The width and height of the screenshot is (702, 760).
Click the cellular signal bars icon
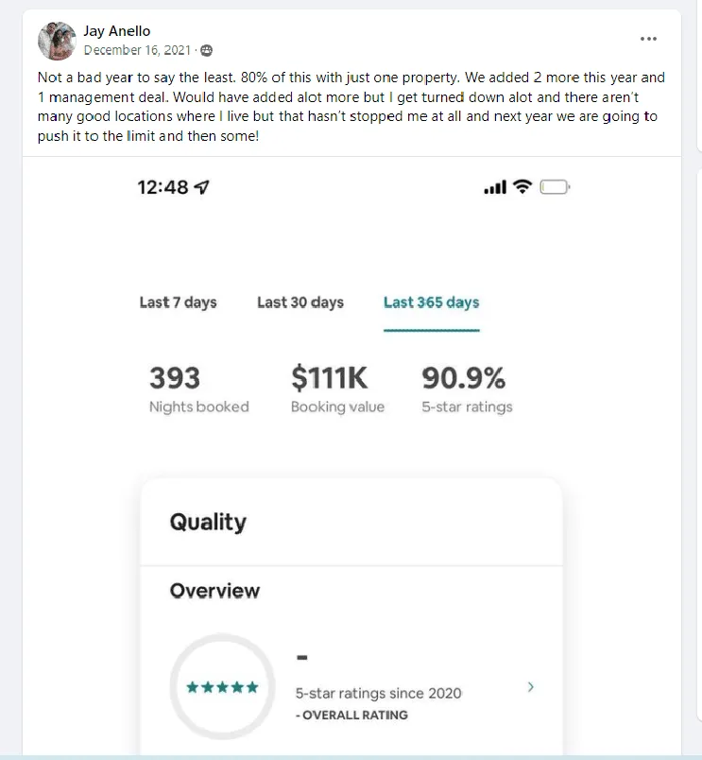[x=495, y=187]
